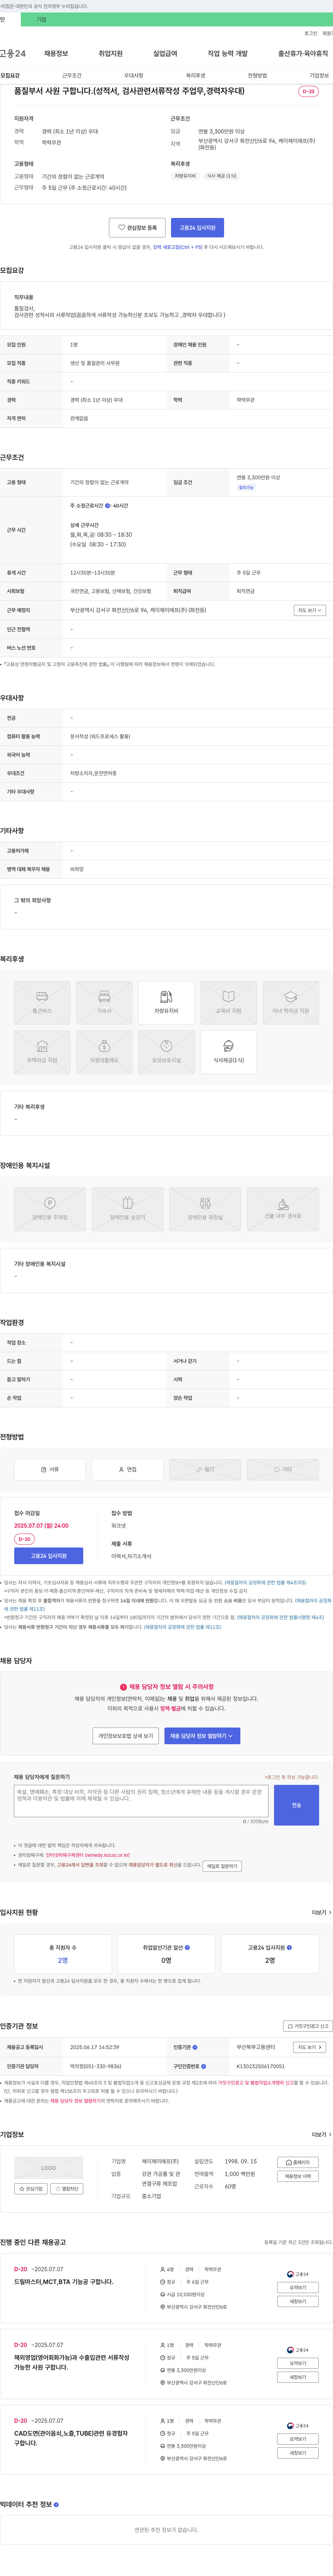Click the 홈페이지 button in 기업정보

pyautogui.click(x=298, y=2162)
